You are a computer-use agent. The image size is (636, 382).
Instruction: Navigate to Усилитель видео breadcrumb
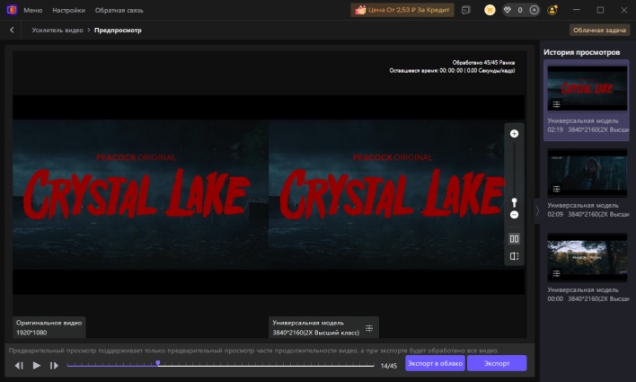57,30
